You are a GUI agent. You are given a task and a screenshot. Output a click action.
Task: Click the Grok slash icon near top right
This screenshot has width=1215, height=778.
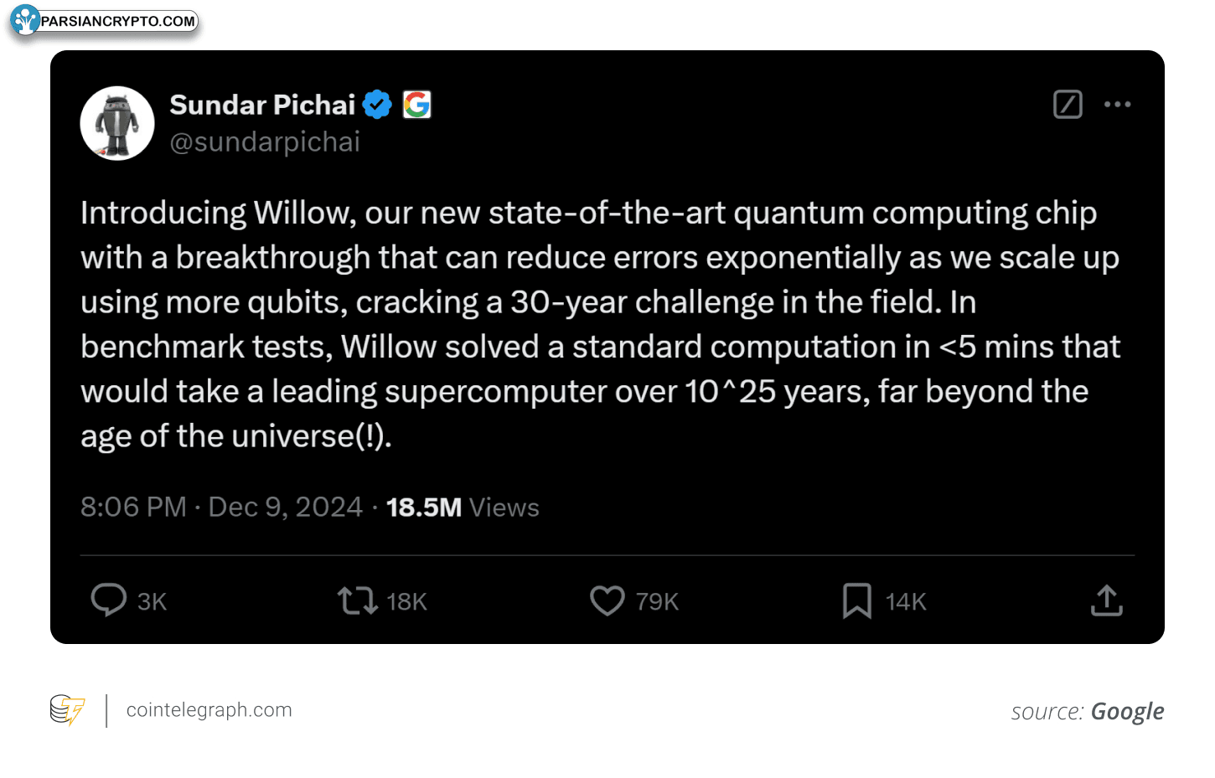[x=1068, y=105]
